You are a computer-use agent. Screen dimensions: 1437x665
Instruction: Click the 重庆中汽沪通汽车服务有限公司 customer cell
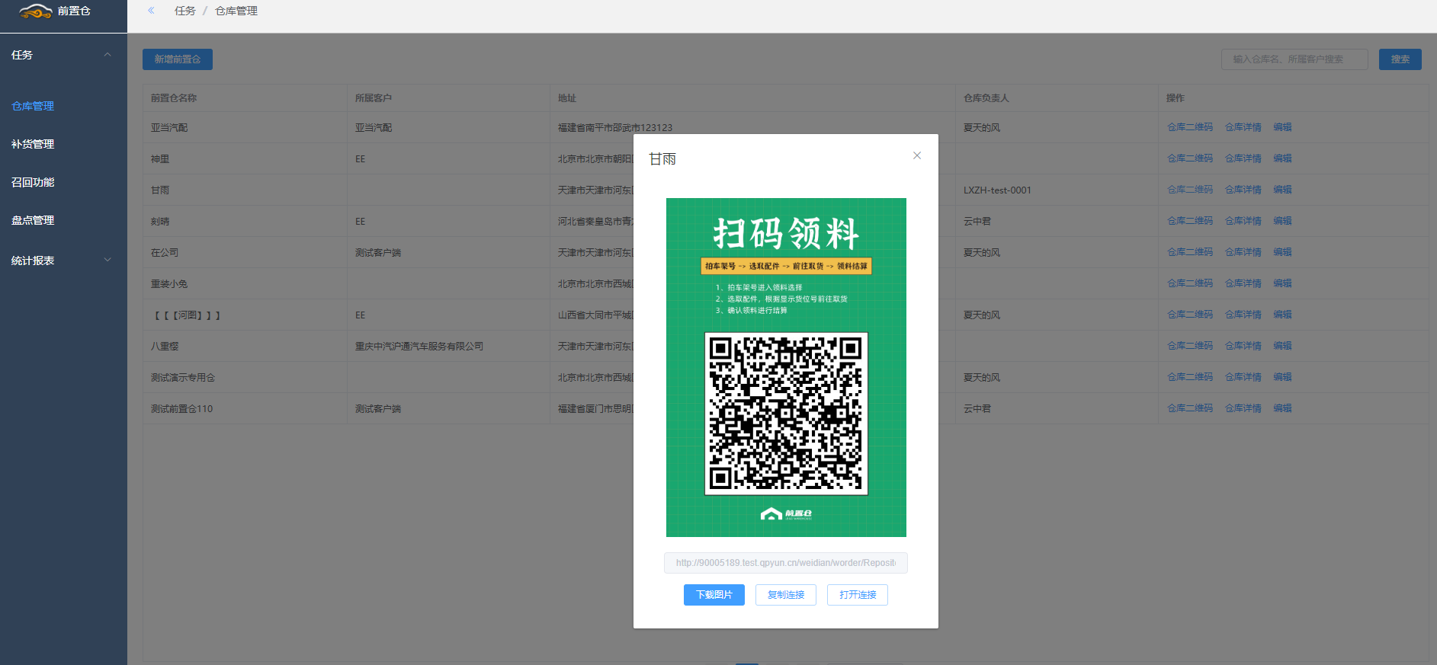419,347
